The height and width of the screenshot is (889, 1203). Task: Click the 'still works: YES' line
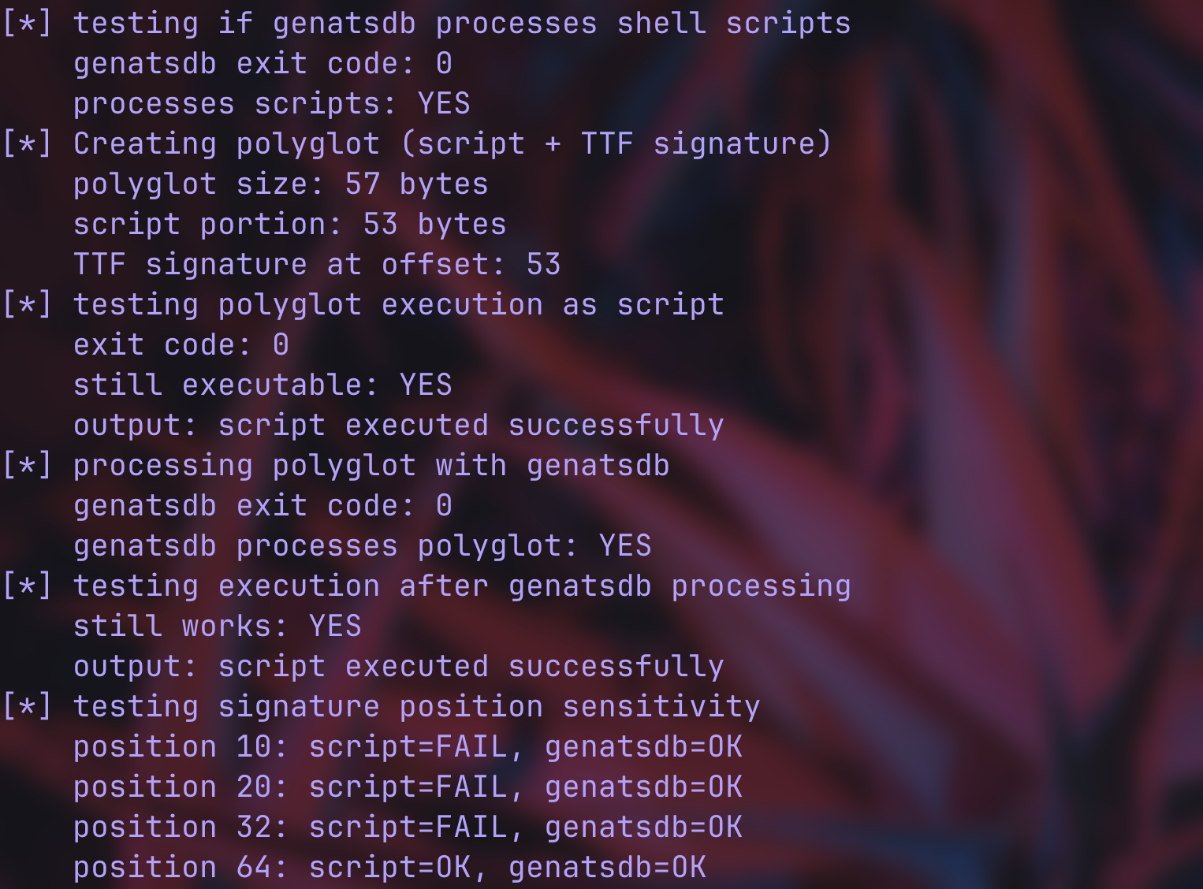click(217, 627)
